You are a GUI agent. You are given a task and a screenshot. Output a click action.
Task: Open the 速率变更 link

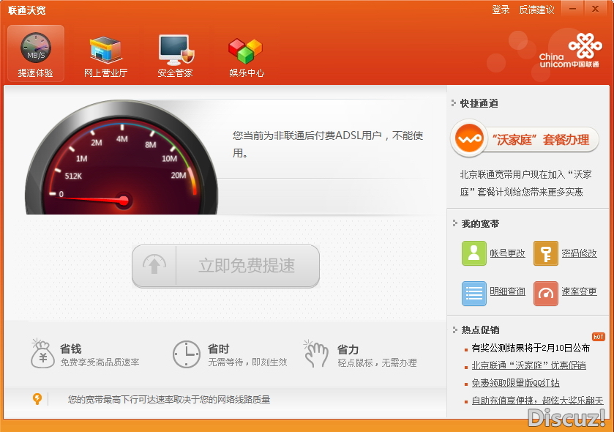click(x=579, y=291)
